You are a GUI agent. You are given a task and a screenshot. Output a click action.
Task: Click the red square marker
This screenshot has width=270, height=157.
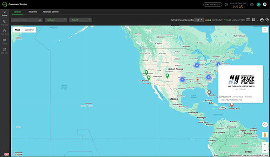[198, 80]
